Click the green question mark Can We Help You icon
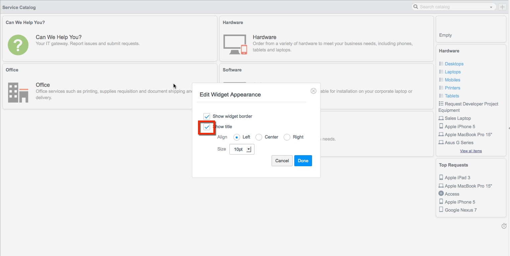 click(18, 45)
